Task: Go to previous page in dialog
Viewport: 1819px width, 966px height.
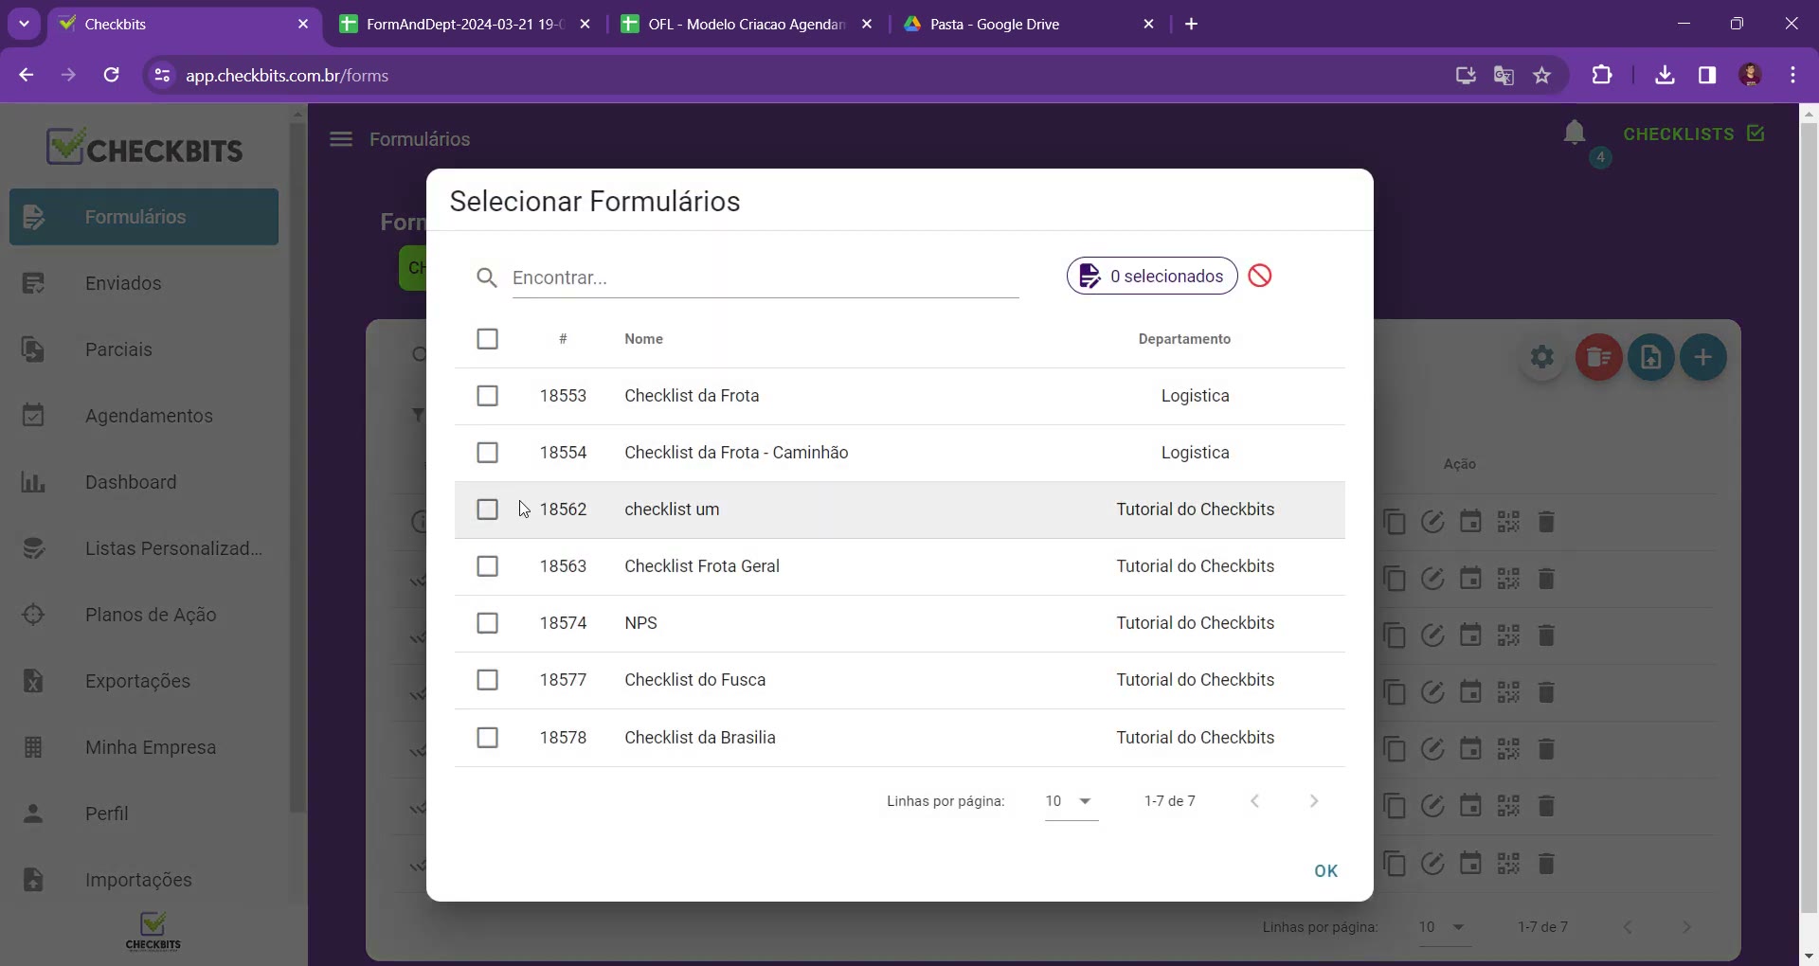Action: [1255, 801]
